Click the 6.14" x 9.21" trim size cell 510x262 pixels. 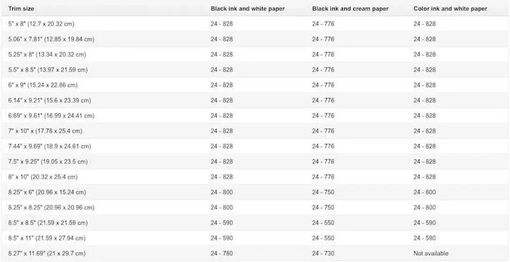click(x=50, y=101)
